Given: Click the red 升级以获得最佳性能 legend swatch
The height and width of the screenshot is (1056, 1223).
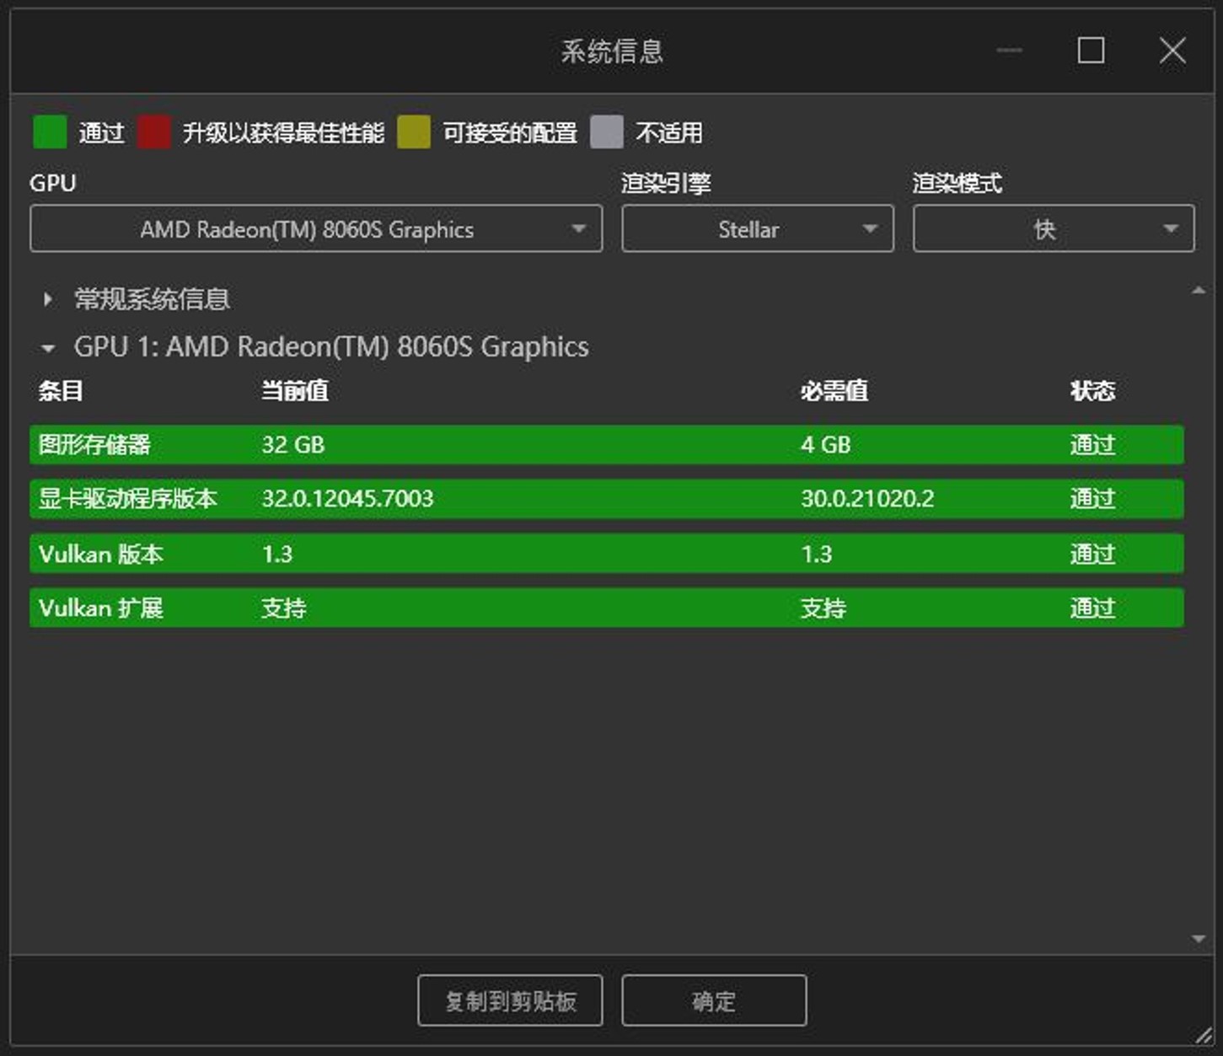Looking at the screenshot, I should [x=154, y=132].
